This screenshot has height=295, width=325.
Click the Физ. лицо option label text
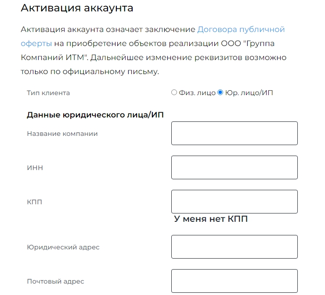pos(197,93)
